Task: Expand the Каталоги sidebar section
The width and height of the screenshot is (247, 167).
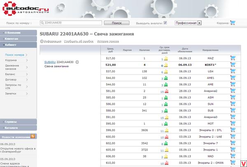Action: click(x=19, y=128)
